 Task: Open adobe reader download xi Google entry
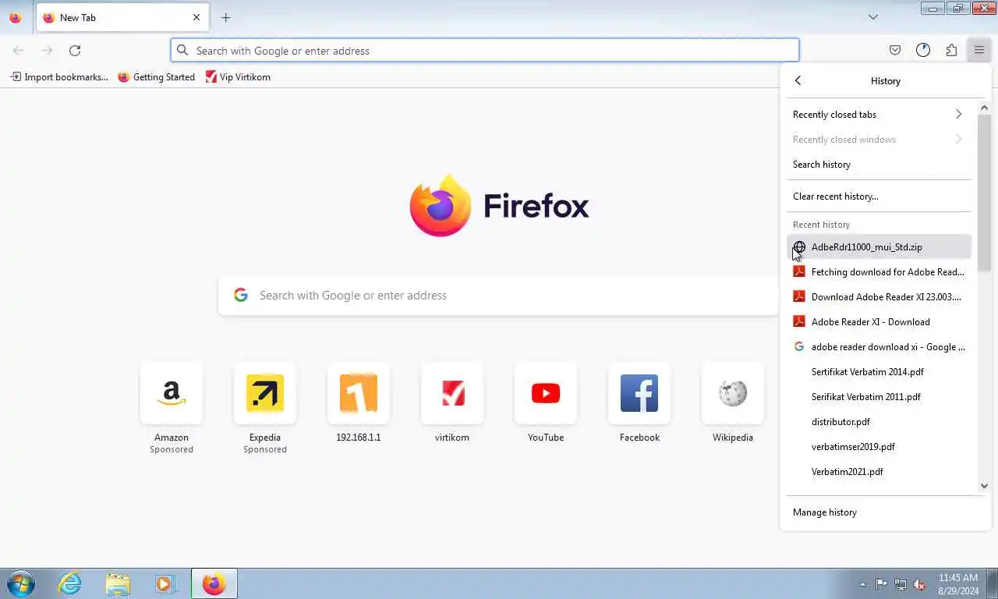point(879,347)
